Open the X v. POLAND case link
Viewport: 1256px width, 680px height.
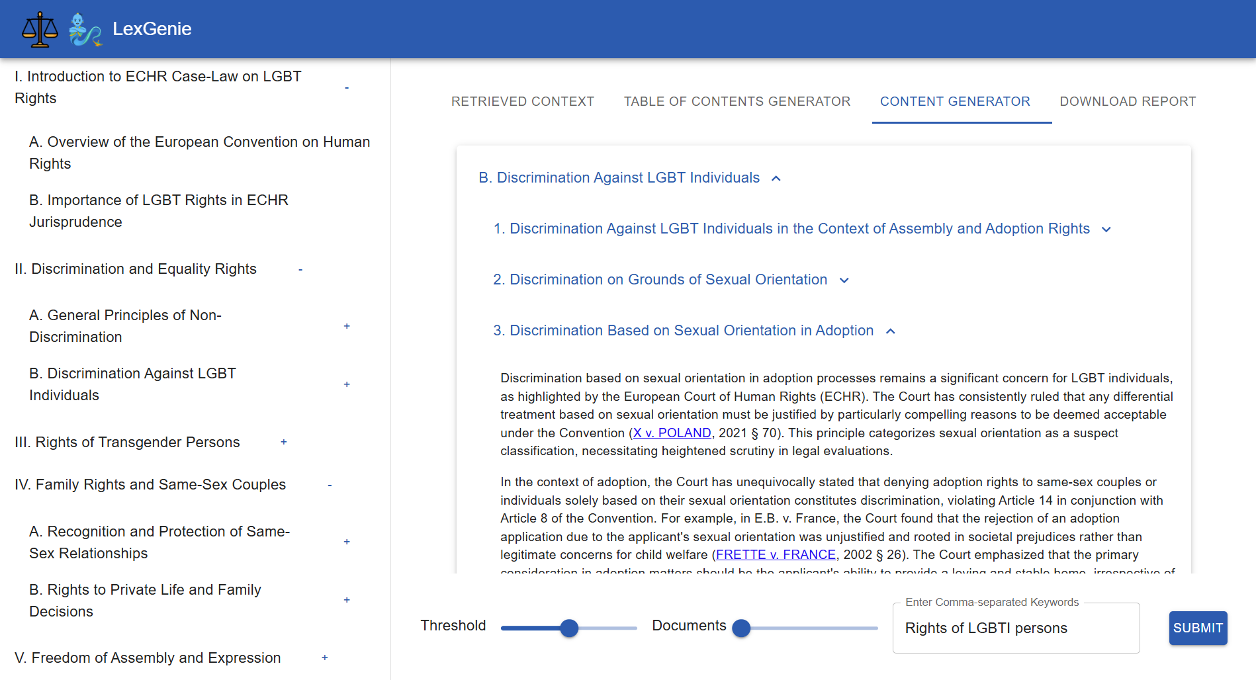pyautogui.click(x=672, y=433)
